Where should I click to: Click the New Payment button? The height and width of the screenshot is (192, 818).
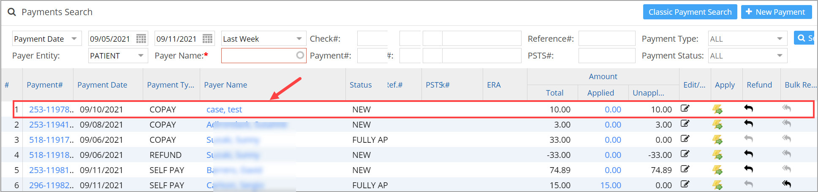(776, 12)
